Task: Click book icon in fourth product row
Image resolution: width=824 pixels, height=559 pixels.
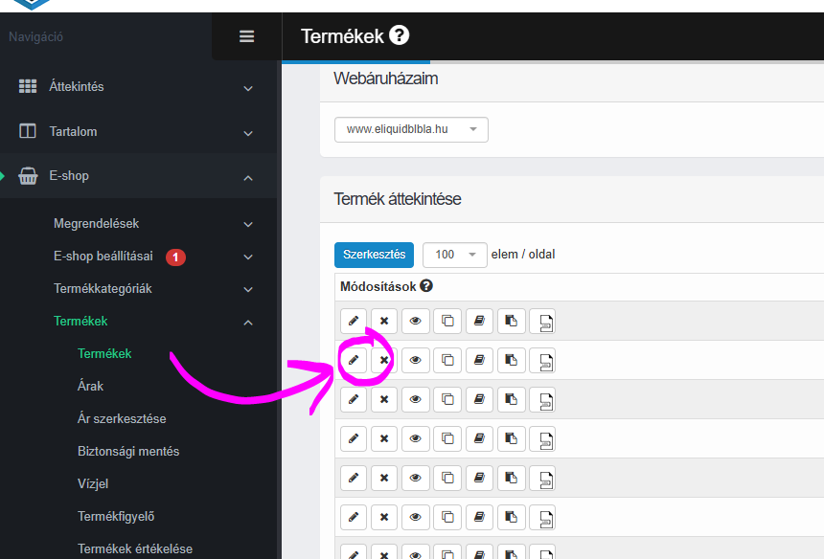Action: (479, 438)
